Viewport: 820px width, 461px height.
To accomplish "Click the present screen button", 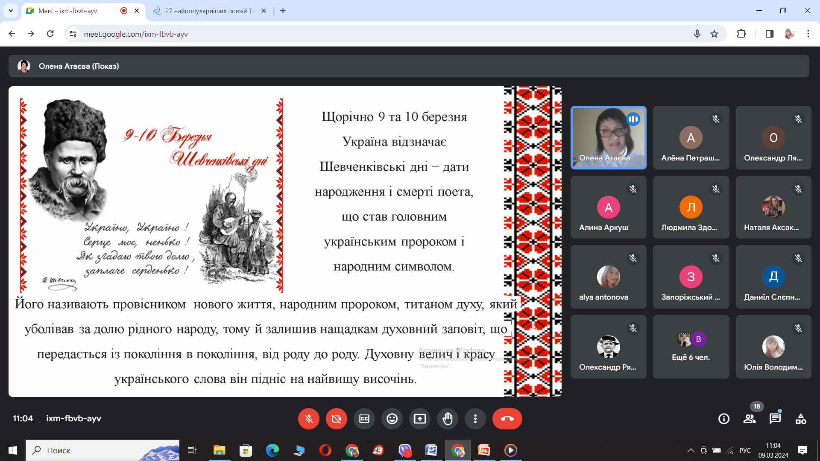I will (420, 419).
